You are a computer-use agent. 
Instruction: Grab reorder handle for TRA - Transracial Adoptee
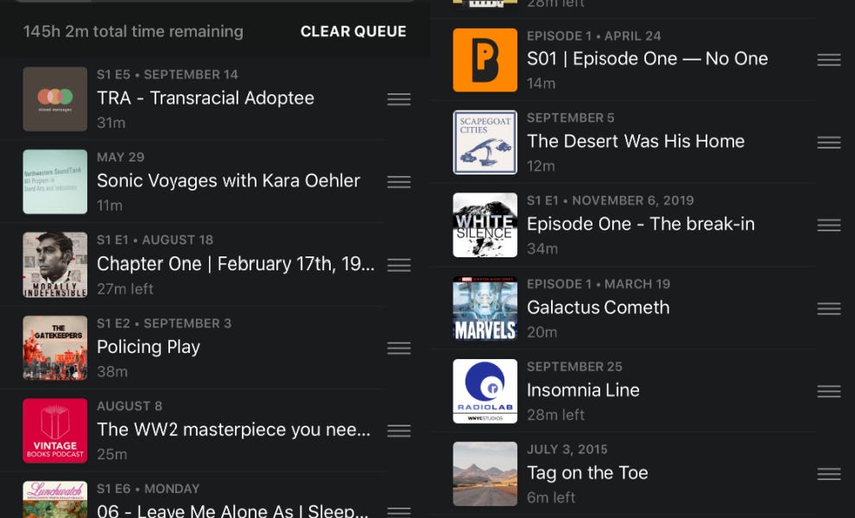pyautogui.click(x=399, y=99)
